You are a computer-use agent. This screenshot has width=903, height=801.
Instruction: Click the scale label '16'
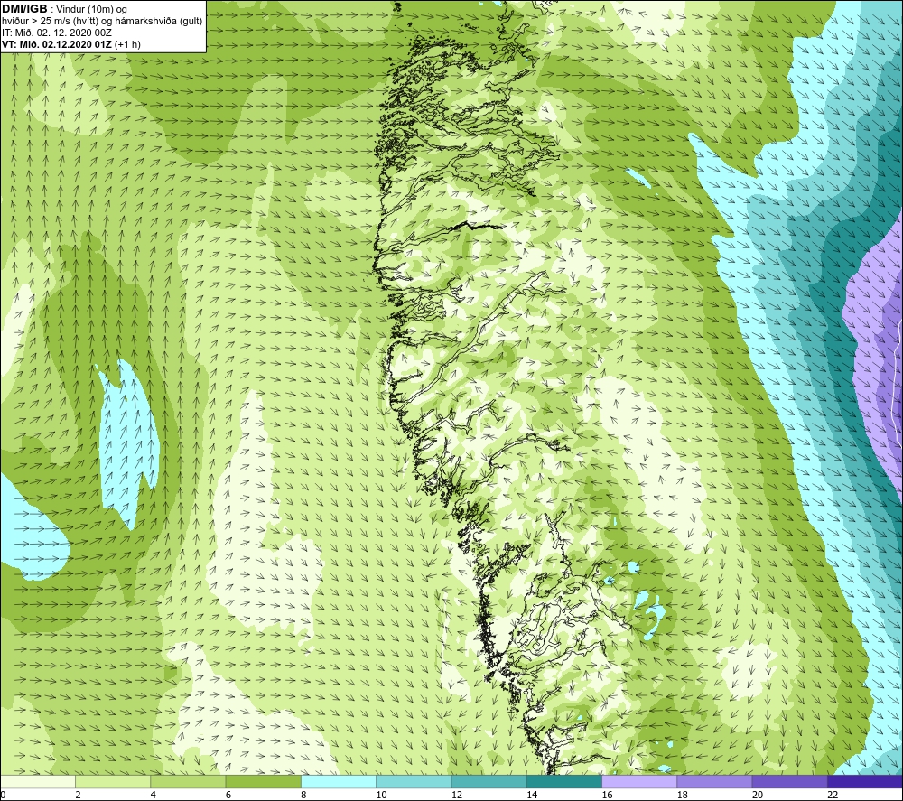pyautogui.click(x=607, y=795)
